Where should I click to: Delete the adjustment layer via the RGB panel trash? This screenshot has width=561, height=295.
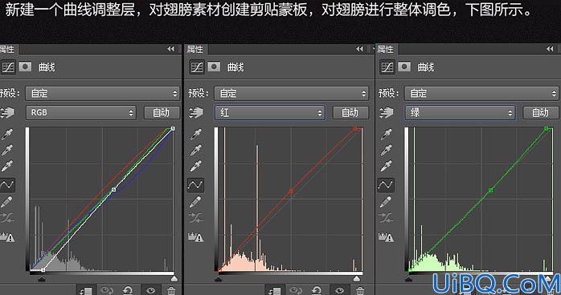click(171, 291)
